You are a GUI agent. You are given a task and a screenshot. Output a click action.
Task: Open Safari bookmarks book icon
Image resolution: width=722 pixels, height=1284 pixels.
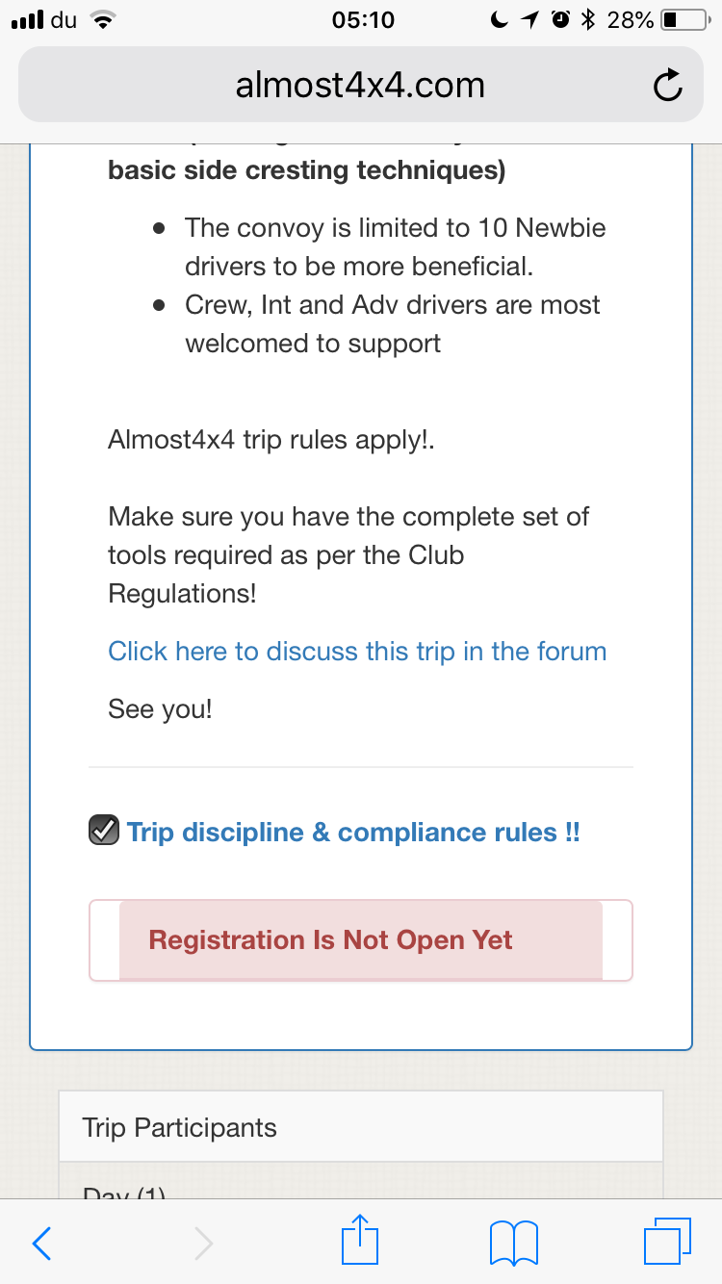point(513,1243)
